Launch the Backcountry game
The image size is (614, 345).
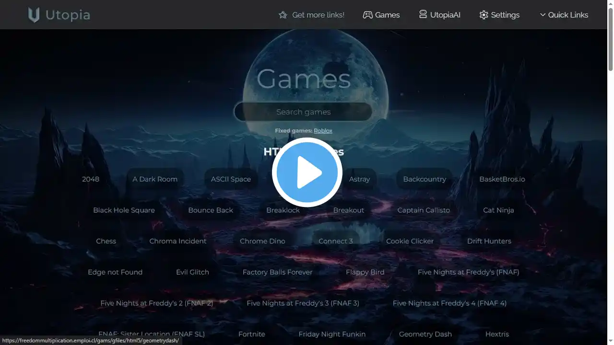[425, 179]
